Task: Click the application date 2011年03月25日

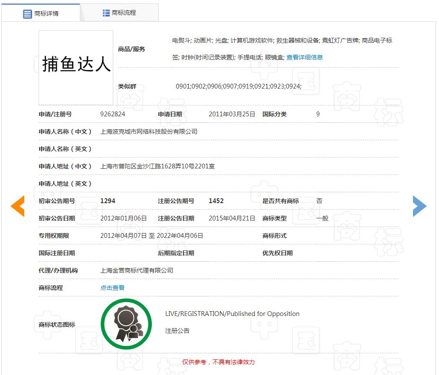Action: click(232, 114)
